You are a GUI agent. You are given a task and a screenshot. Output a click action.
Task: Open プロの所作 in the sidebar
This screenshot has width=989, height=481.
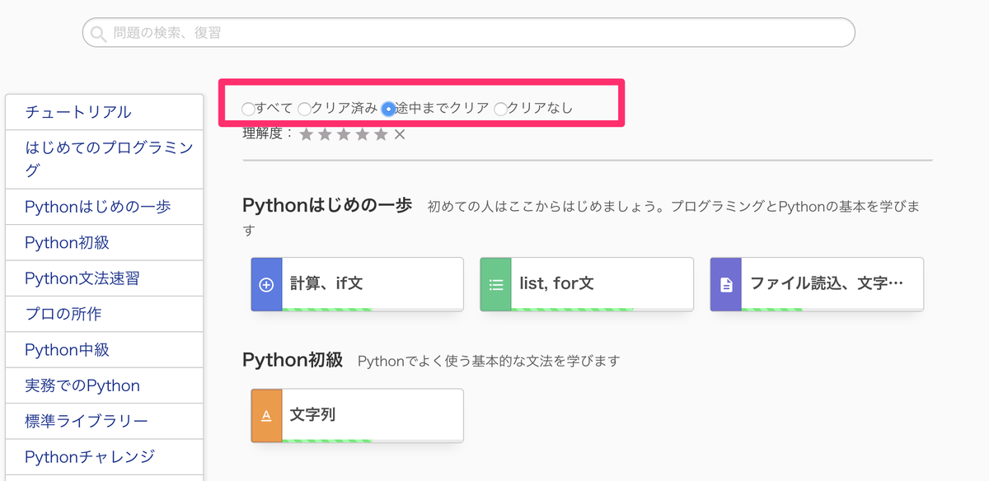pos(104,314)
